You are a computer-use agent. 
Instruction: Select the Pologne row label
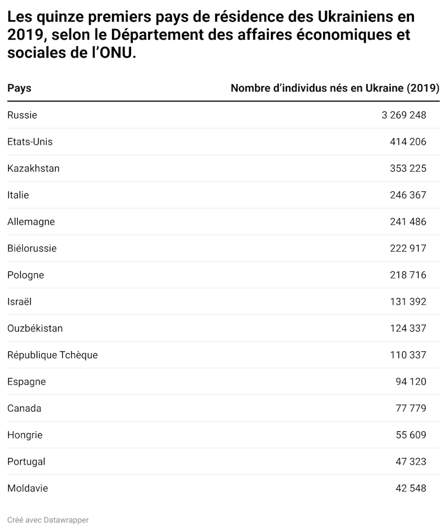pos(25,275)
